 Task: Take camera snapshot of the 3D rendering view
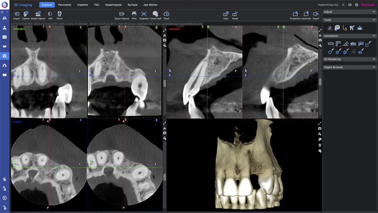point(319,128)
